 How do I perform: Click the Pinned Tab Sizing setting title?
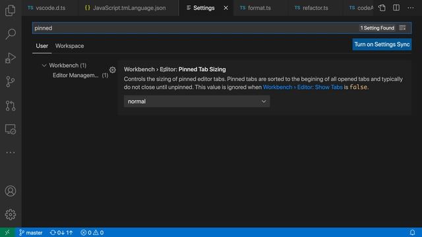point(175,69)
